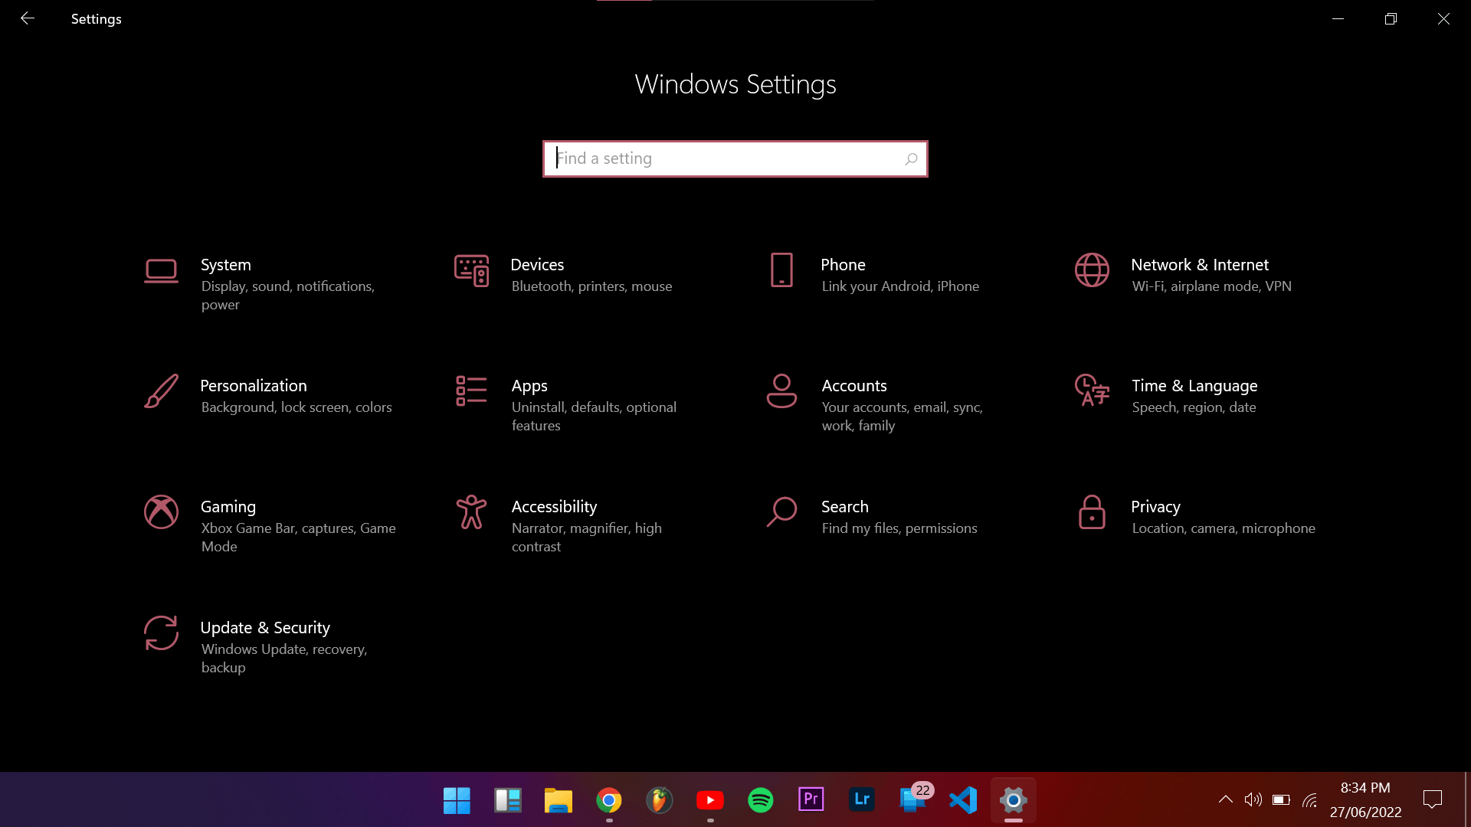This screenshot has height=827, width=1471.
Task: Click 'Your accounts, email, sync, work, family' text
Action: [x=902, y=417]
